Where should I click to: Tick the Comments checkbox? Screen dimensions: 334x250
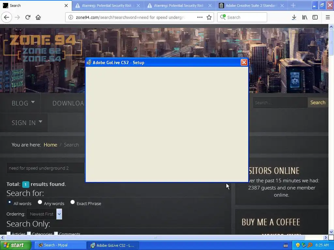pyautogui.click(x=56, y=233)
